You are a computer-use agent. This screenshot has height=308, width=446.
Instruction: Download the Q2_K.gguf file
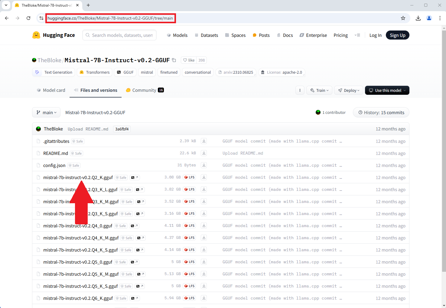click(204, 177)
